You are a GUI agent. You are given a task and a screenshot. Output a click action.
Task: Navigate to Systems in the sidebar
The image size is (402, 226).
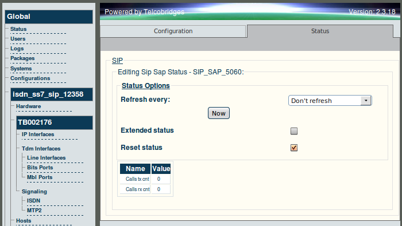(21, 69)
